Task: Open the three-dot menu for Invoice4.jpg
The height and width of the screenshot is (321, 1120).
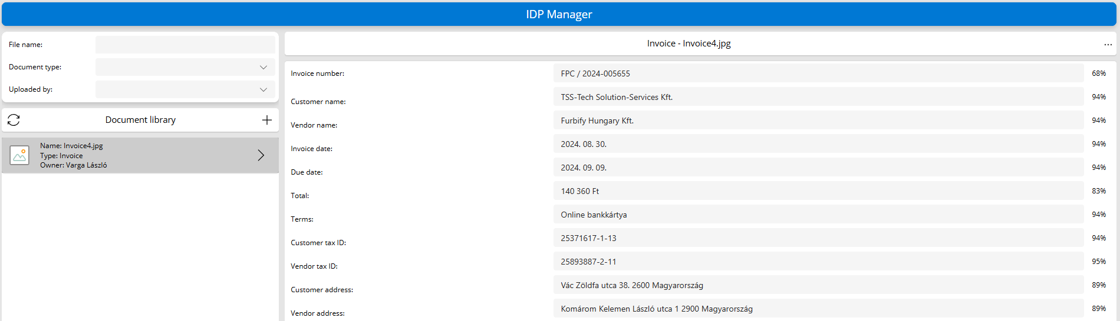Action: click(x=1108, y=44)
